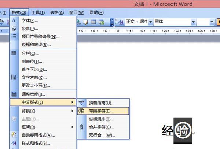Click the AutoFormat icon in menu

click(x=14, y=135)
